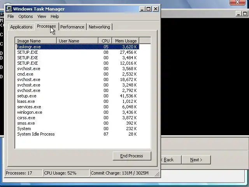Open the View menu
The image size is (249, 187).
pyautogui.click(x=42, y=16)
